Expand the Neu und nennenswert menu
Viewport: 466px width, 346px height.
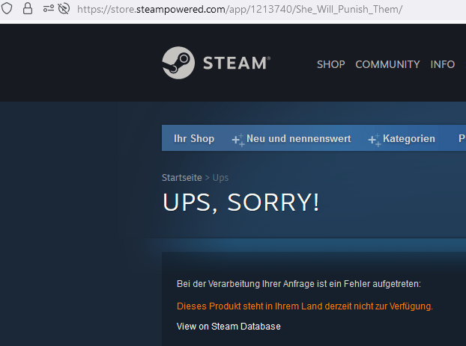(x=298, y=138)
